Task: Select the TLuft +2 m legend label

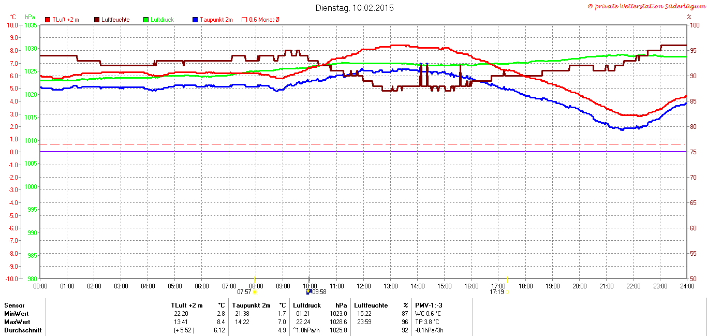Action: pyautogui.click(x=66, y=20)
